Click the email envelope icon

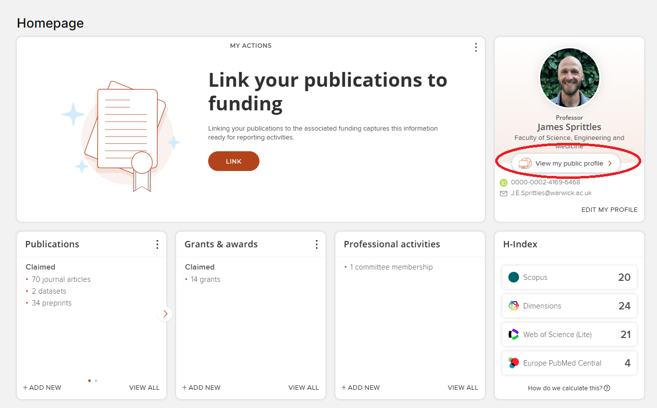504,194
